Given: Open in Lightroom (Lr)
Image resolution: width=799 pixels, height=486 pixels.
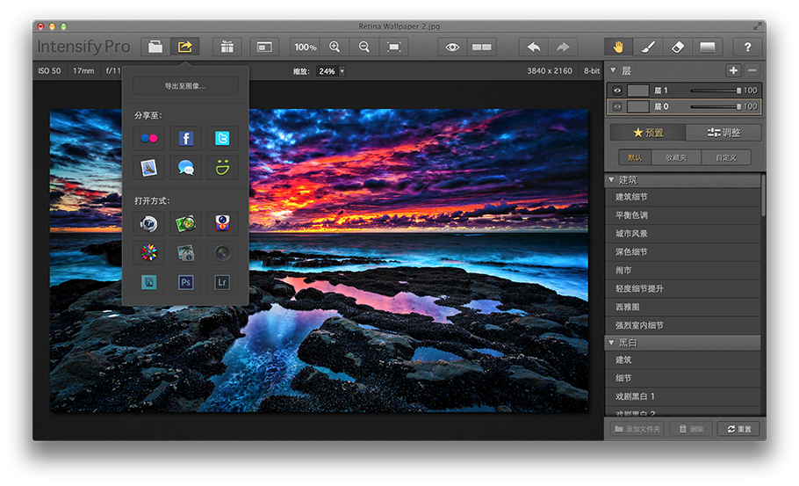Looking at the screenshot, I should pyautogui.click(x=222, y=282).
